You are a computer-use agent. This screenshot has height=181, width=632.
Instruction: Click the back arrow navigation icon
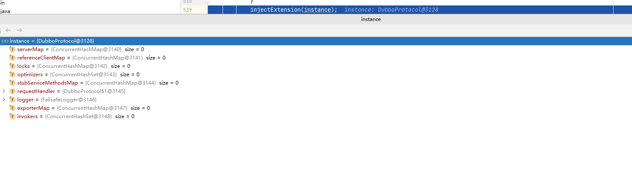pos(8,30)
